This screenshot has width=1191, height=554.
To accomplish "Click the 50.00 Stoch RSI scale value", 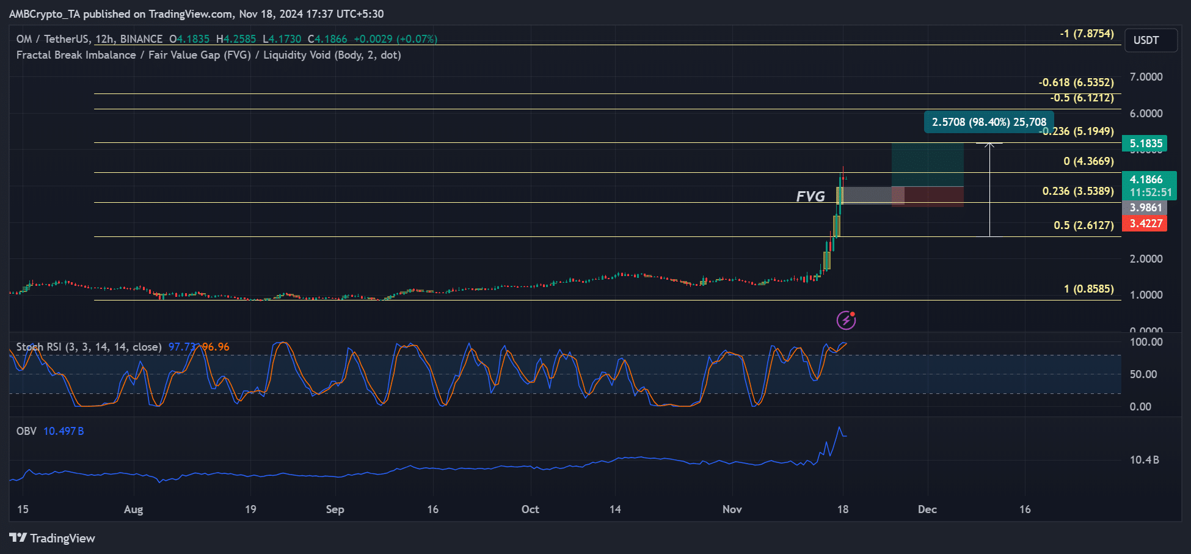I will pos(1143,374).
